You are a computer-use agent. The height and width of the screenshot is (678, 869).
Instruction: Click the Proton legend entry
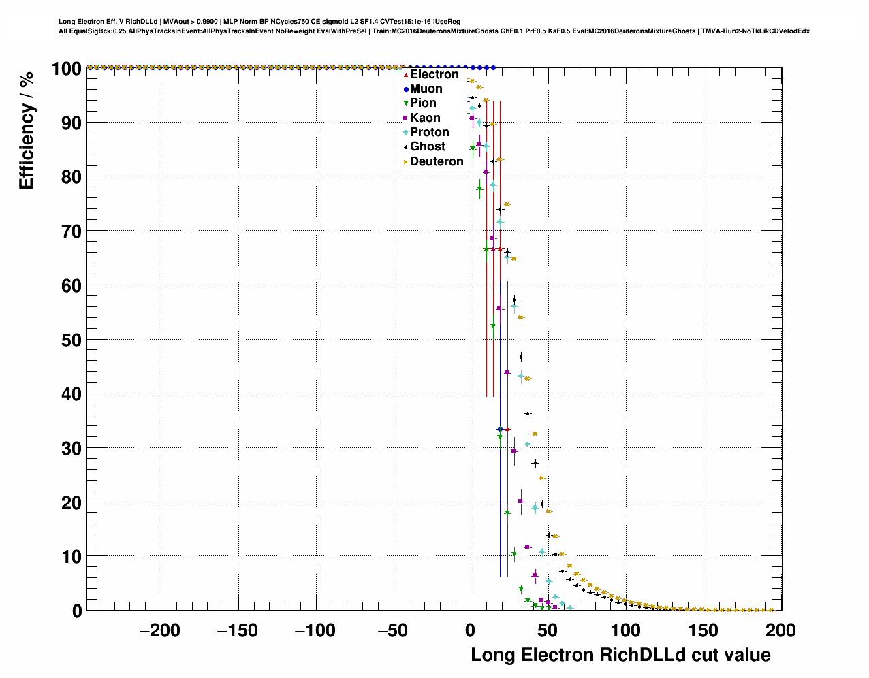tap(426, 132)
